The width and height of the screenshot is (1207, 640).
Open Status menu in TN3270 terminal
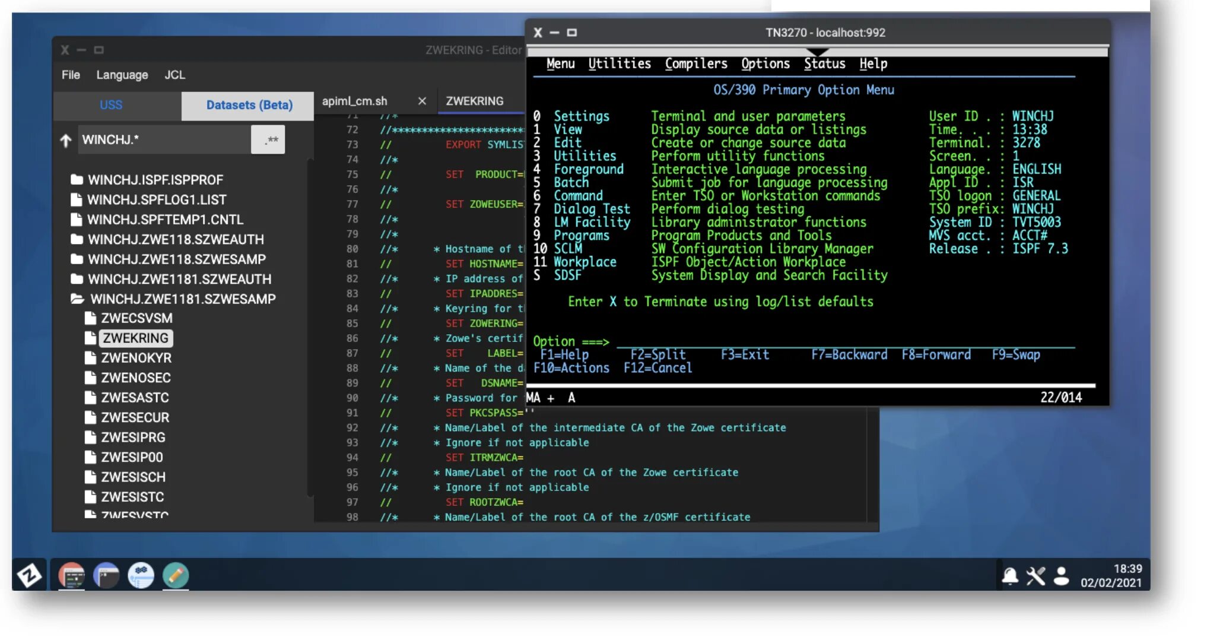824,64
